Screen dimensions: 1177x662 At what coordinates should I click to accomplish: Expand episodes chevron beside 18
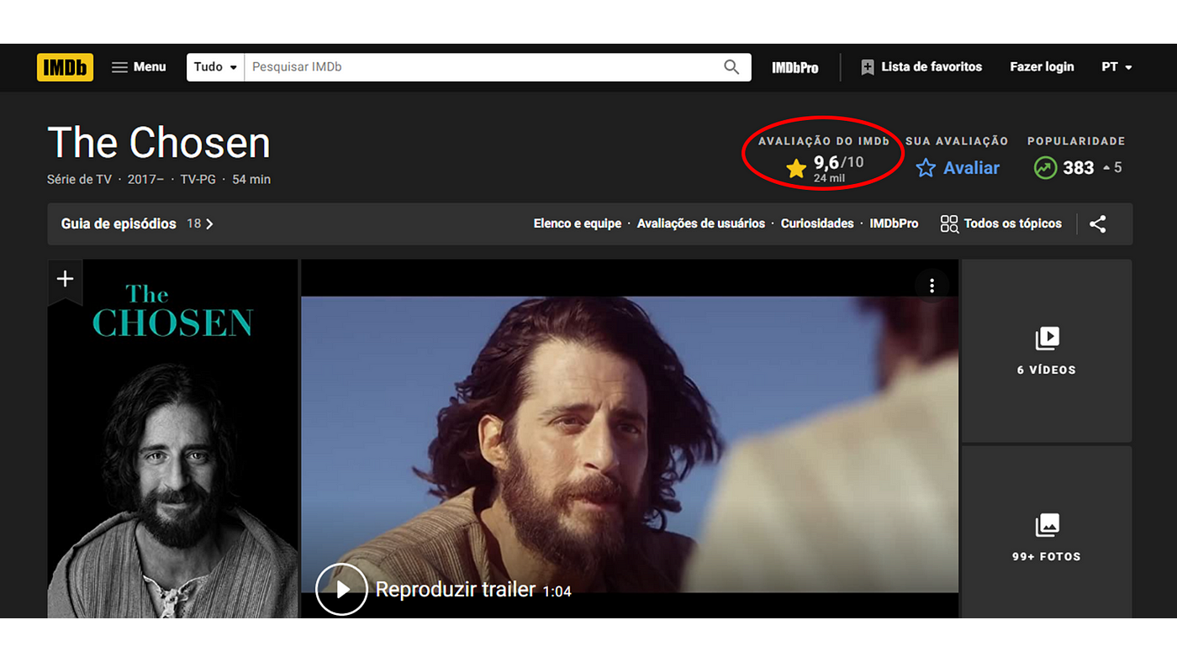point(209,223)
